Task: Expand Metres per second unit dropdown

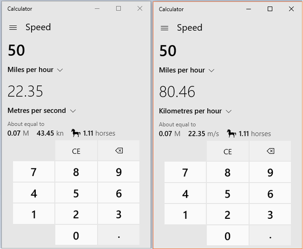Action: click(x=42, y=111)
